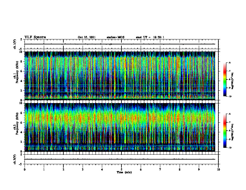Click time axis tick label "0"

point(25,170)
